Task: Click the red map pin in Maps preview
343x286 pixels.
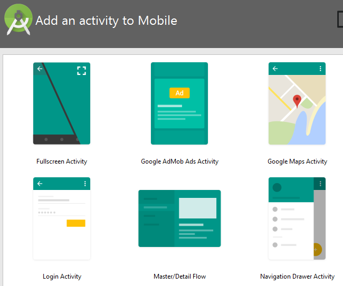Action: (x=297, y=101)
